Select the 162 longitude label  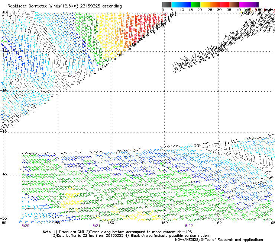coord(219,223)
